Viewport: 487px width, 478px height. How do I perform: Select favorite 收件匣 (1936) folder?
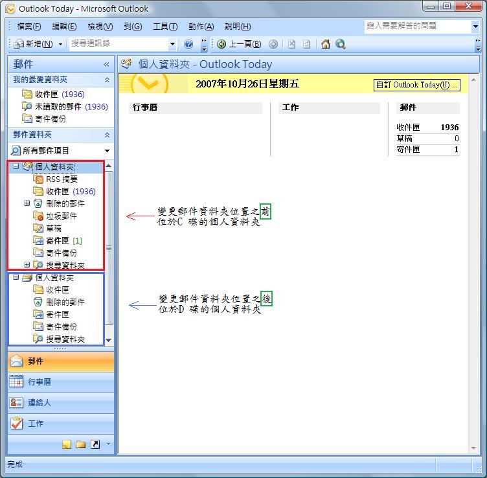click(x=53, y=94)
